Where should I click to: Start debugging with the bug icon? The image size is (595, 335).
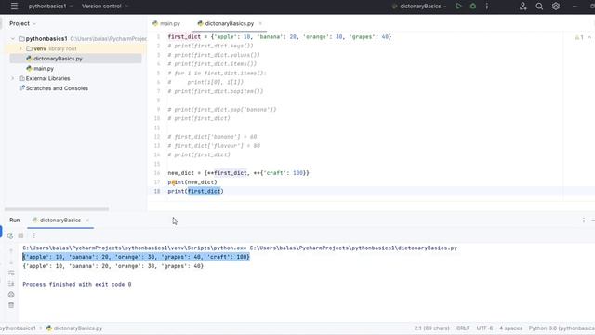point(473,7)
